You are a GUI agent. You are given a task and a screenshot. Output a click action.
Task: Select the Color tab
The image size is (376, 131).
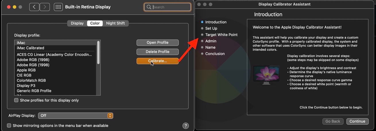pyautogui.click(x=95, y=23)
